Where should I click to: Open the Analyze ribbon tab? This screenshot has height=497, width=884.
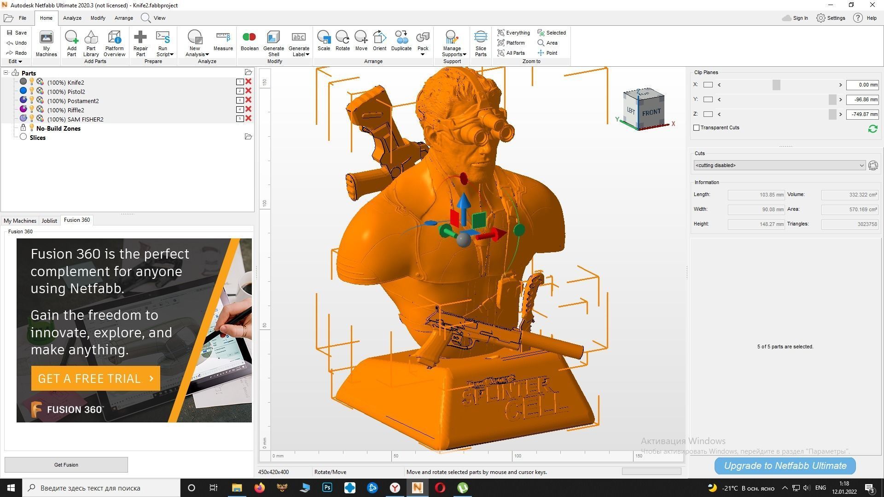pyautogui.click(x=72, y=18)
